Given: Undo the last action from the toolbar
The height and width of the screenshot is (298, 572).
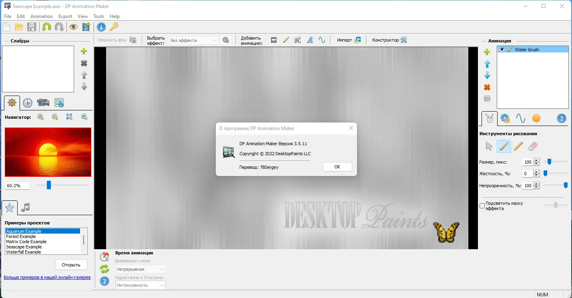Looking at the screenshot, I should [46, 27].
